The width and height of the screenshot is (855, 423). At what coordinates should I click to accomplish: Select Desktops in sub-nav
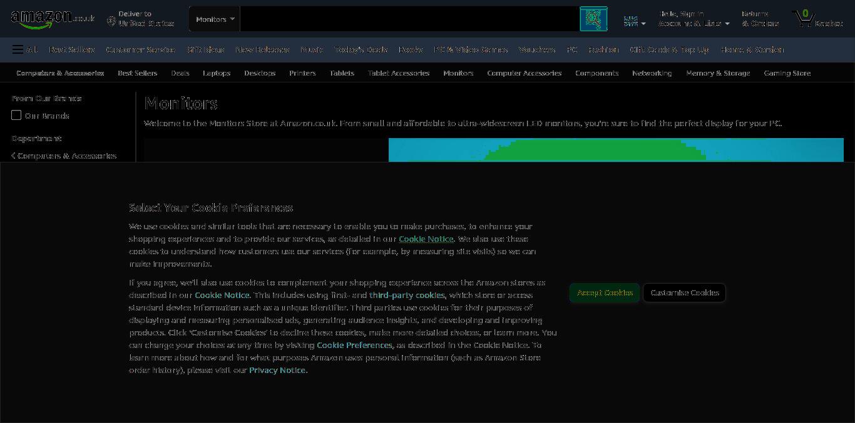[260, 73]
